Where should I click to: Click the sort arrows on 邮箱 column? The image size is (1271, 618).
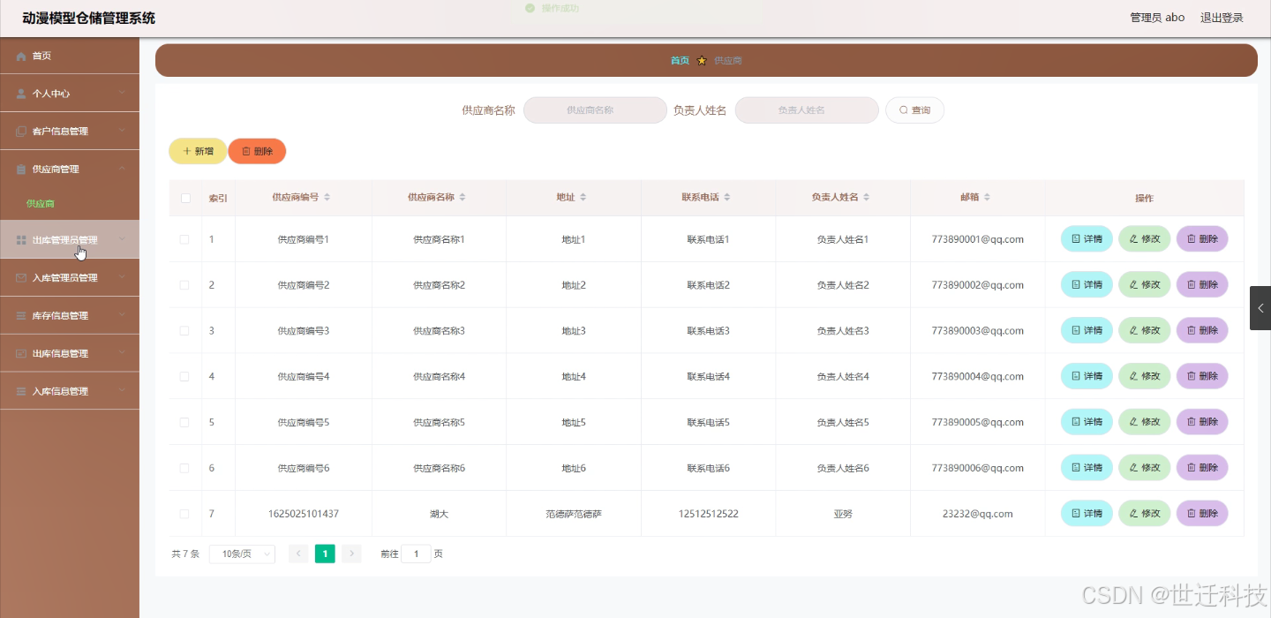987,198
